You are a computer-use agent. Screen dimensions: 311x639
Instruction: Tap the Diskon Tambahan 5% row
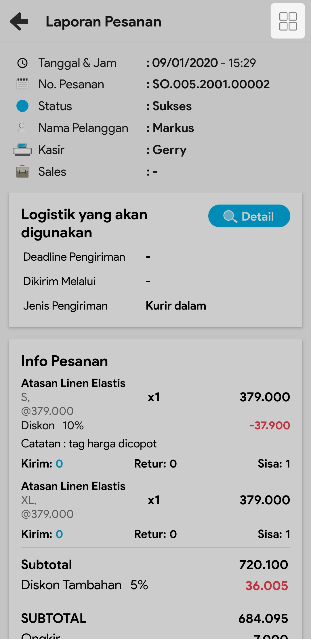click(85, 585)
